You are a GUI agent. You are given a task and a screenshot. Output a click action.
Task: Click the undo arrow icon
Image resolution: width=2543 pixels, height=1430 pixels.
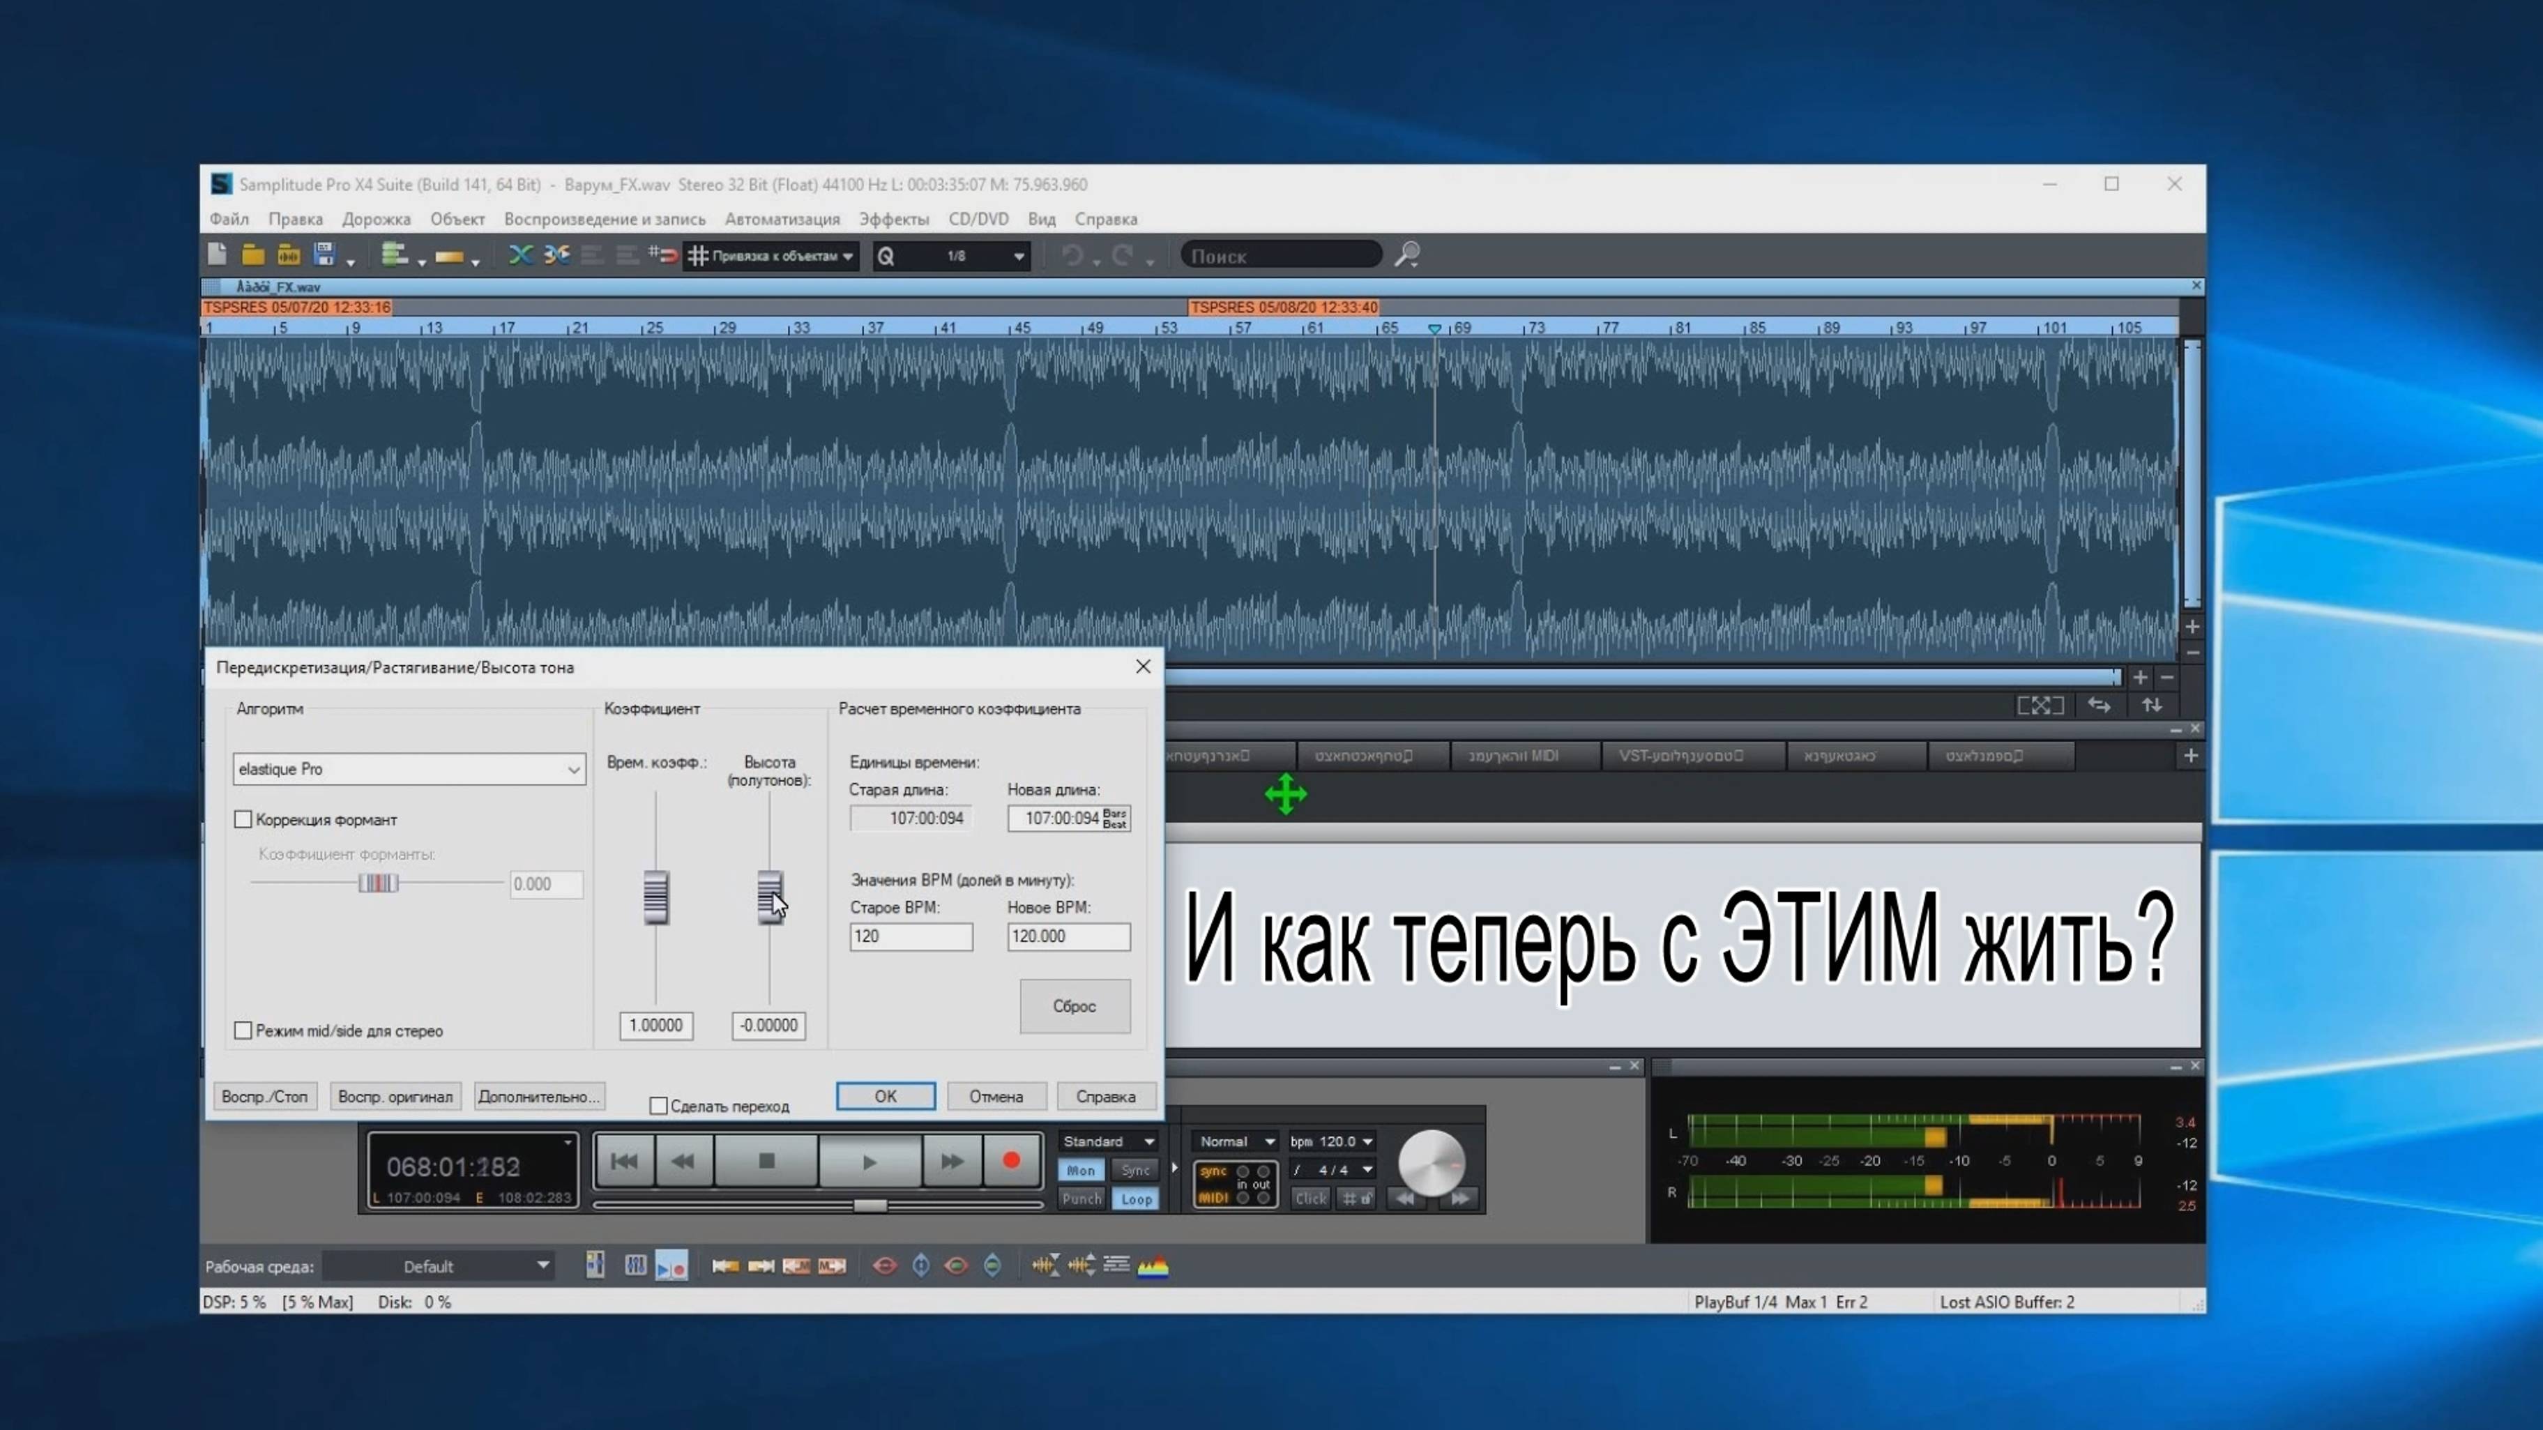point(1071,256)
